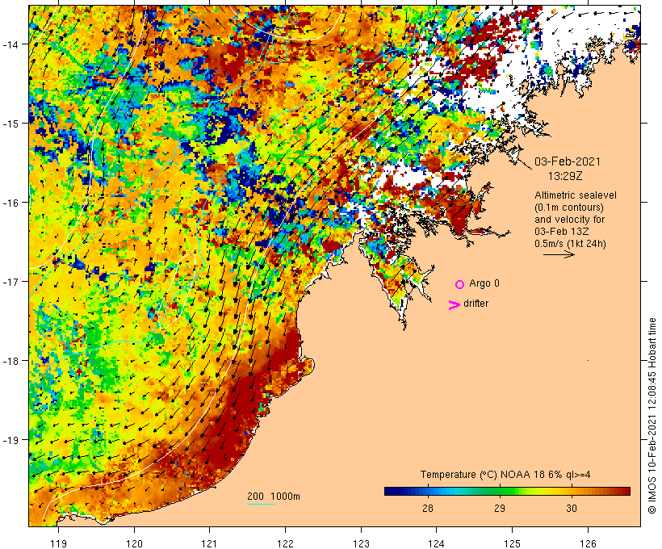Click the '03-Feb-2021' date text
662x549 pixels.
[568, 161]
